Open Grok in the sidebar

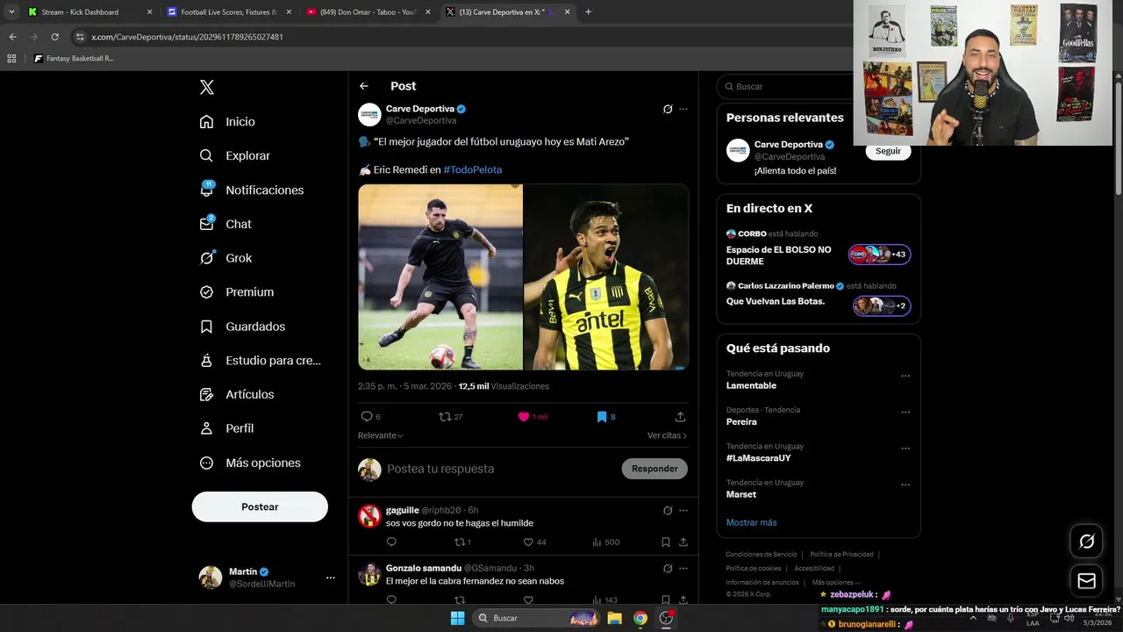(225, 258)
